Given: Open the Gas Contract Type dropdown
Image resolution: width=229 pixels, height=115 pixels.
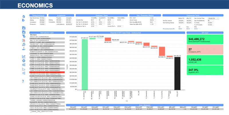Looking at the screenshot, I should (x=213, y=18).
